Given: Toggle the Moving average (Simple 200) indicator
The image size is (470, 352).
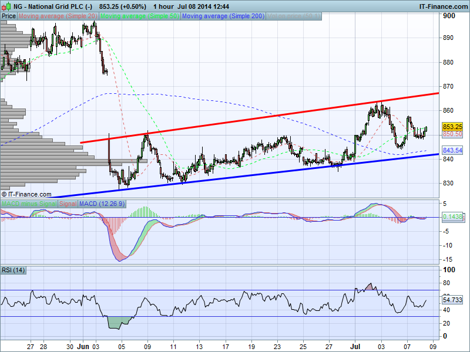Looking at the screenshot, I should click(223, 16).
